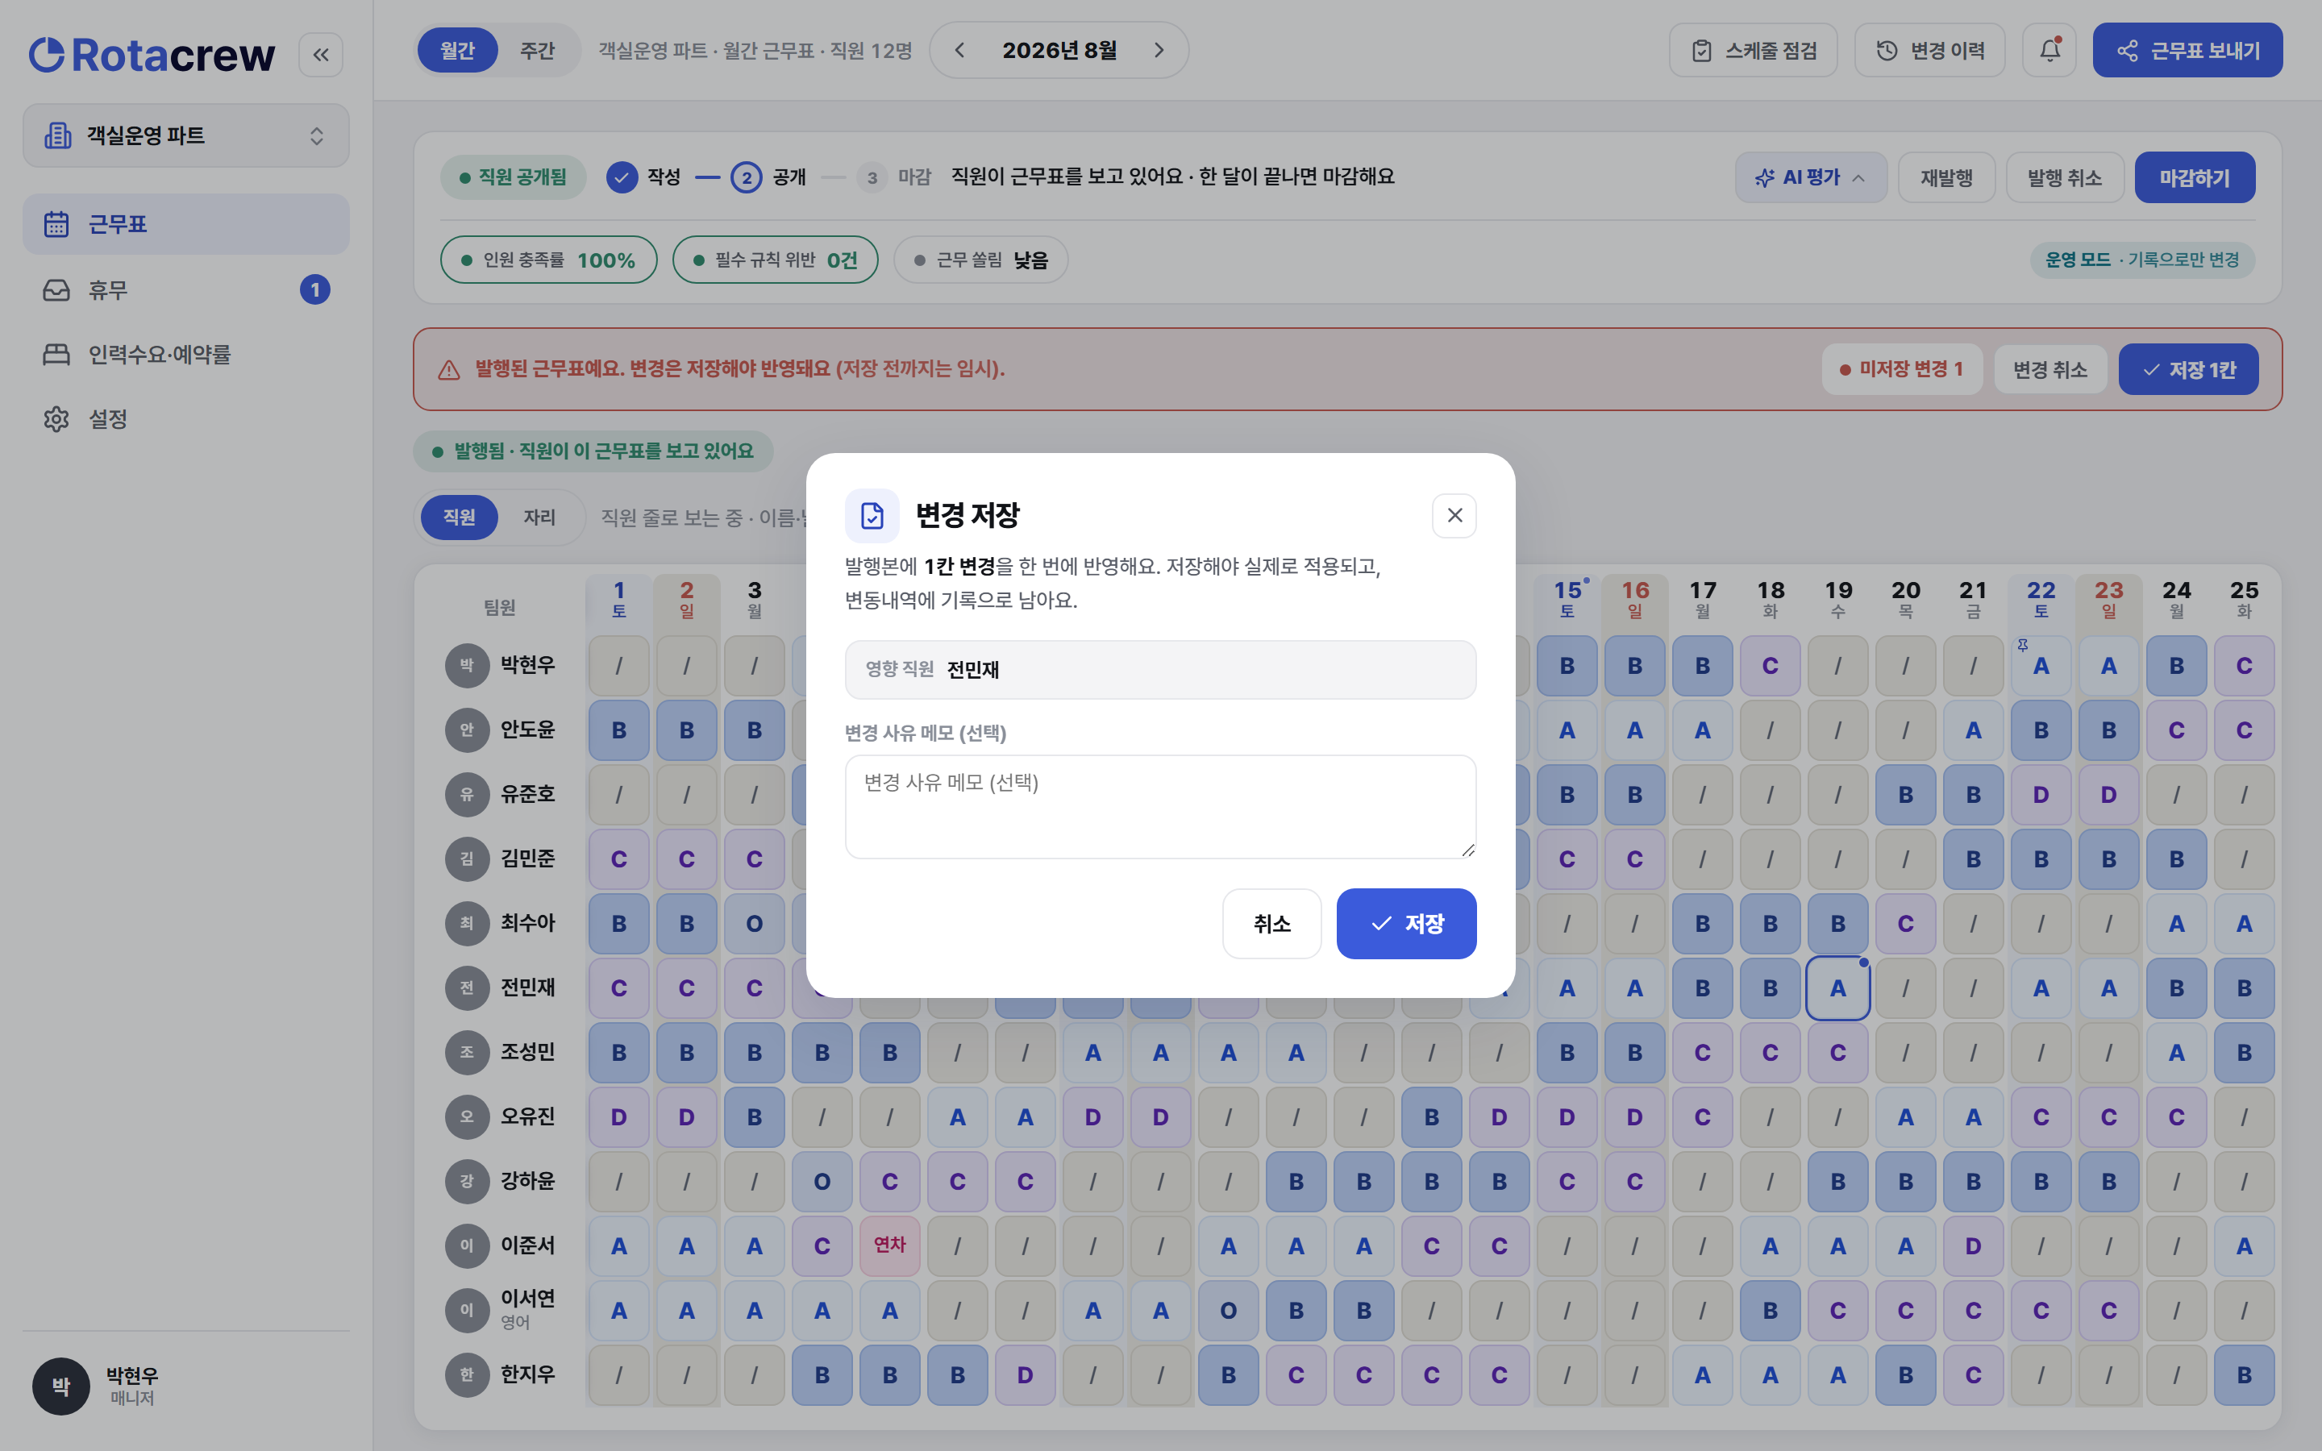This screenshot has height=1451, width=2322.
Task: Click 유준호's D cell on day 22
Action: pos(2041,795)
